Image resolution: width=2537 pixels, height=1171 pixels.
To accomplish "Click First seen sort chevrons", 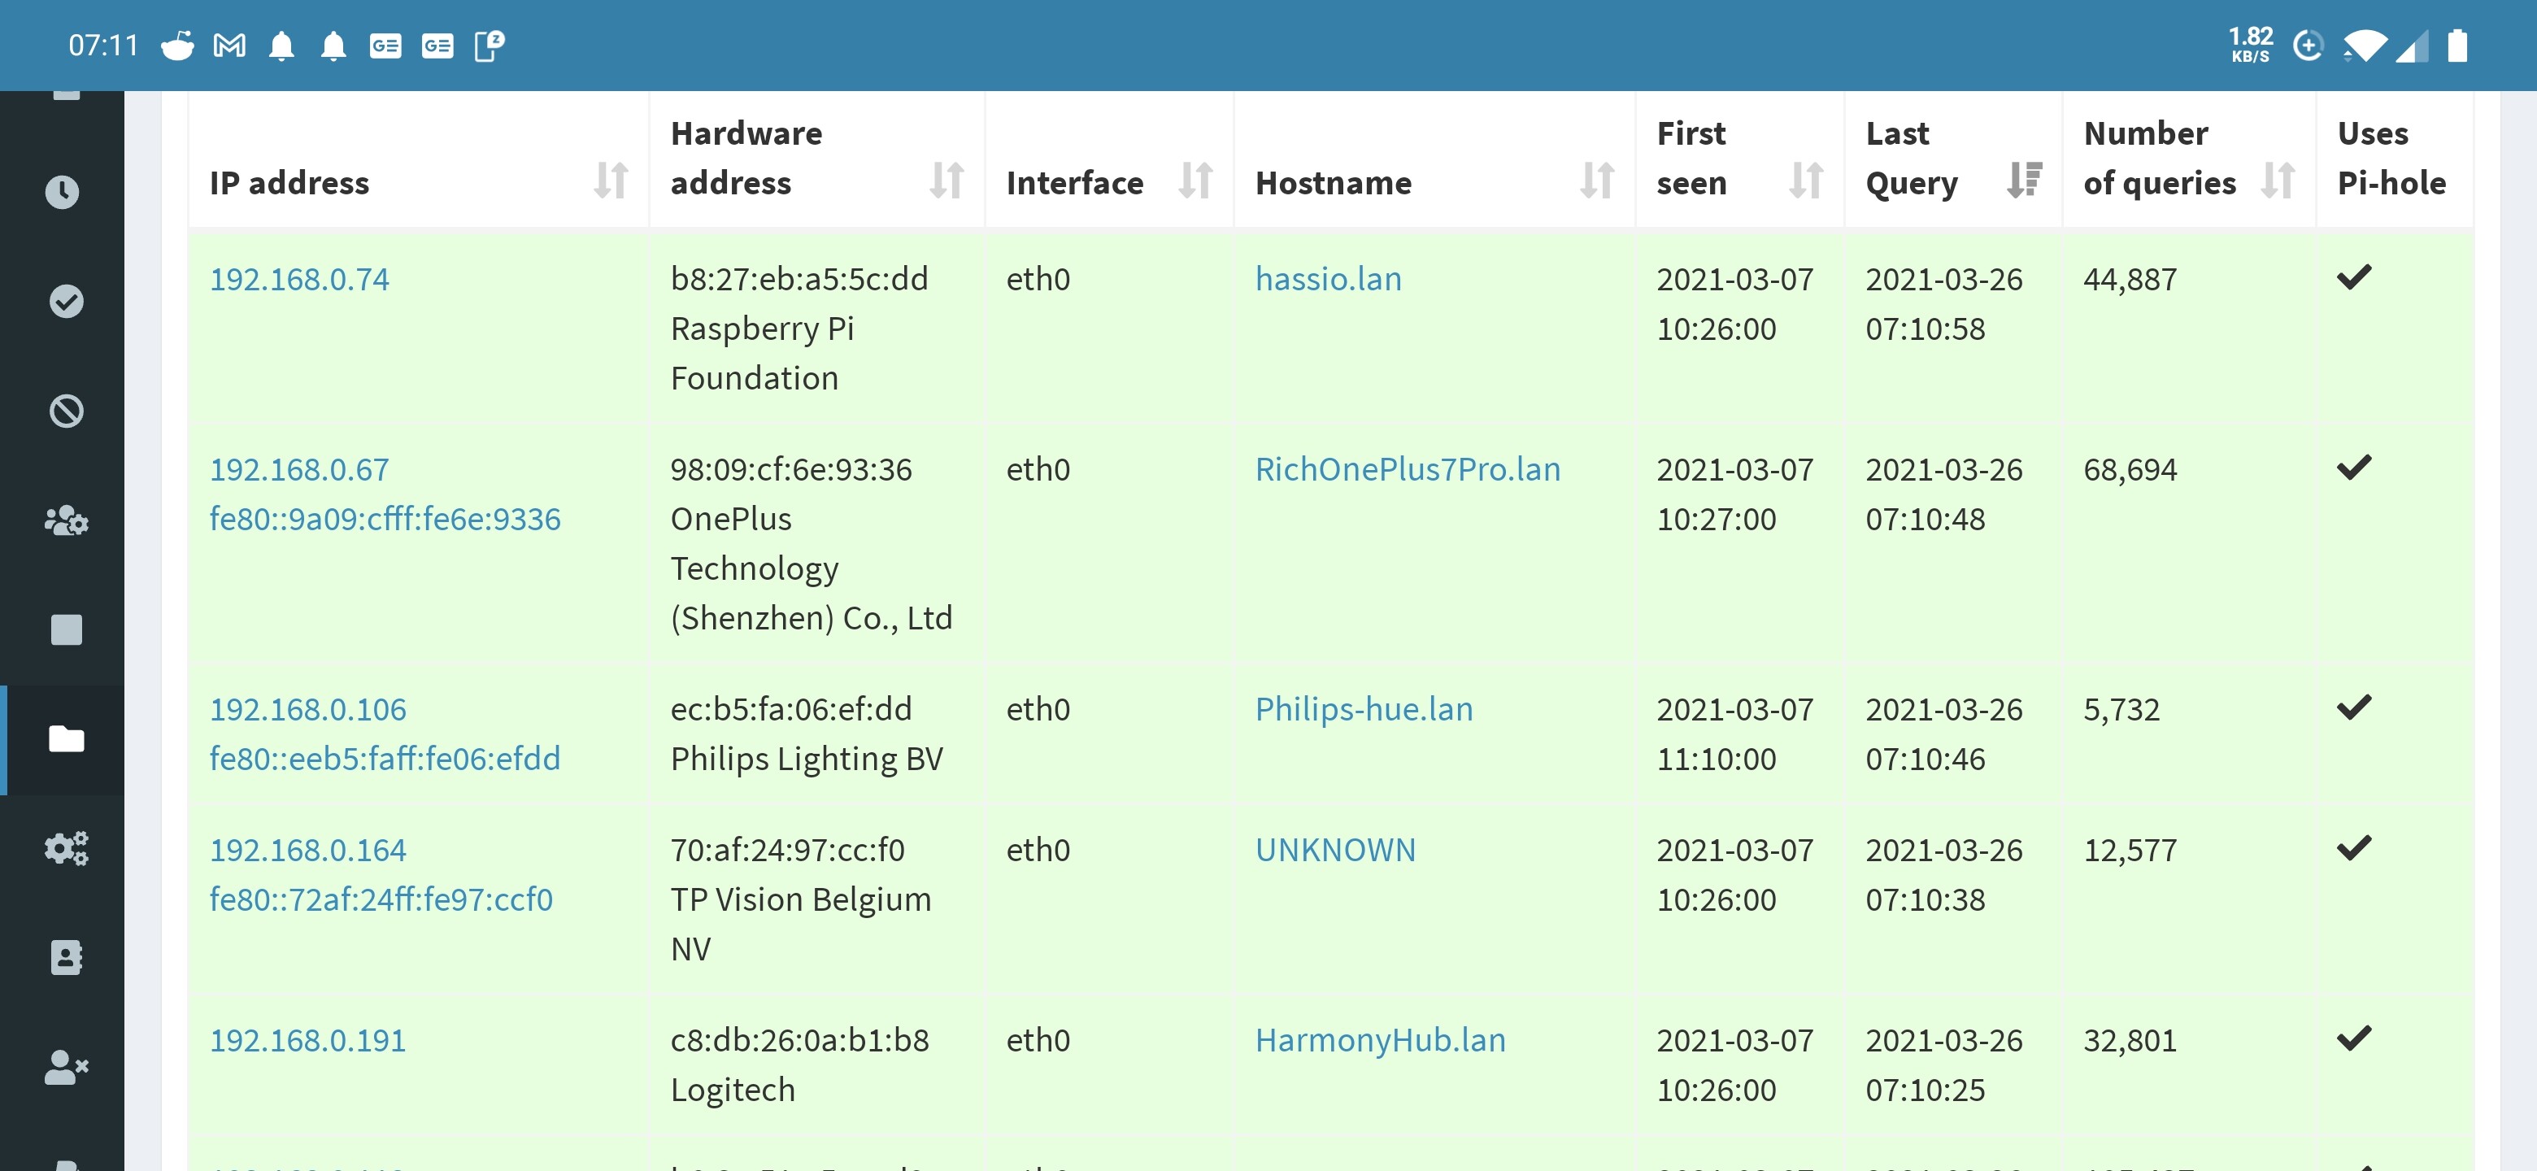I will pos(1804,181).
